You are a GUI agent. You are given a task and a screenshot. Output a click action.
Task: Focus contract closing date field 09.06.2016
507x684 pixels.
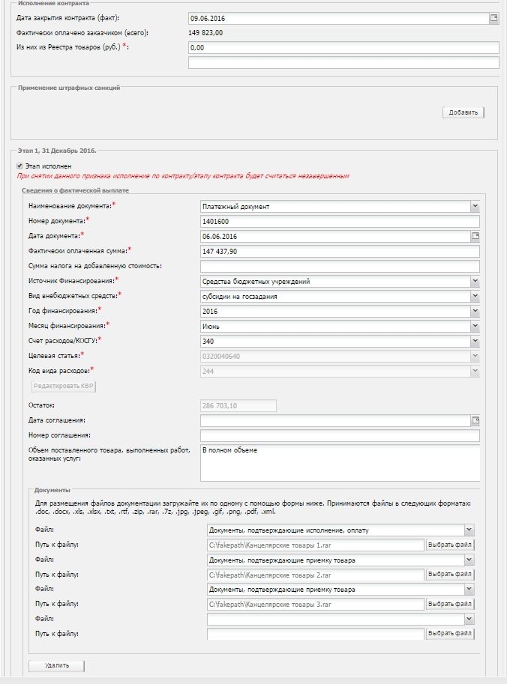tap(338, 18)
